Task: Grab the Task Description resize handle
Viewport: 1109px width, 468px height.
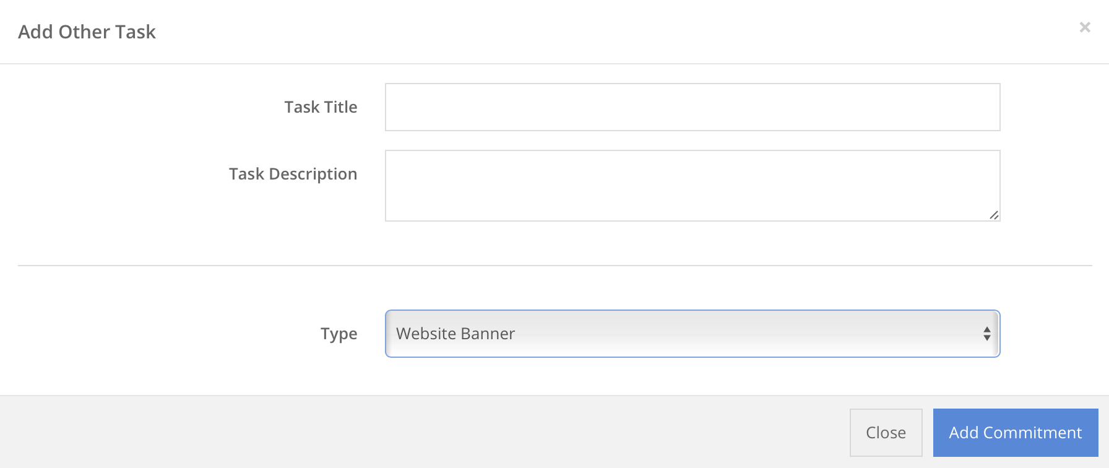Action: pos(993,215)
